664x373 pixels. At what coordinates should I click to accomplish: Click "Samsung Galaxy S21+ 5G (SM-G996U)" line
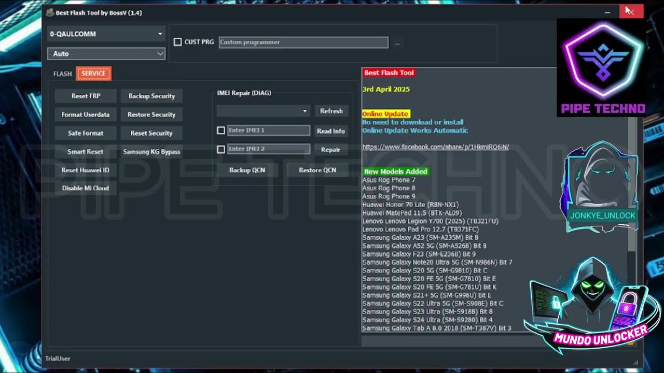point(427,295)
